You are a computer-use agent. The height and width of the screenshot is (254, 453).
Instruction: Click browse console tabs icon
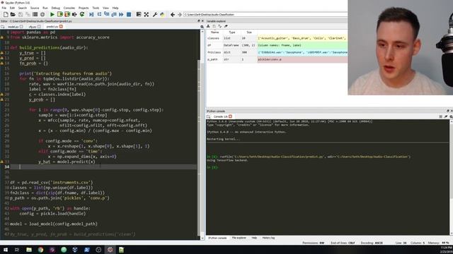209,116
